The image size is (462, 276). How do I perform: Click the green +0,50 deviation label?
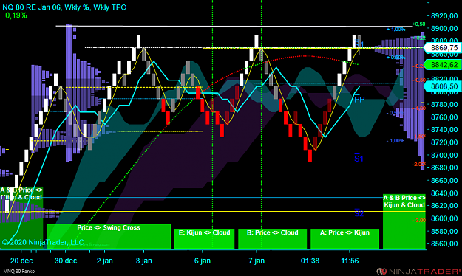click(418, 24)
